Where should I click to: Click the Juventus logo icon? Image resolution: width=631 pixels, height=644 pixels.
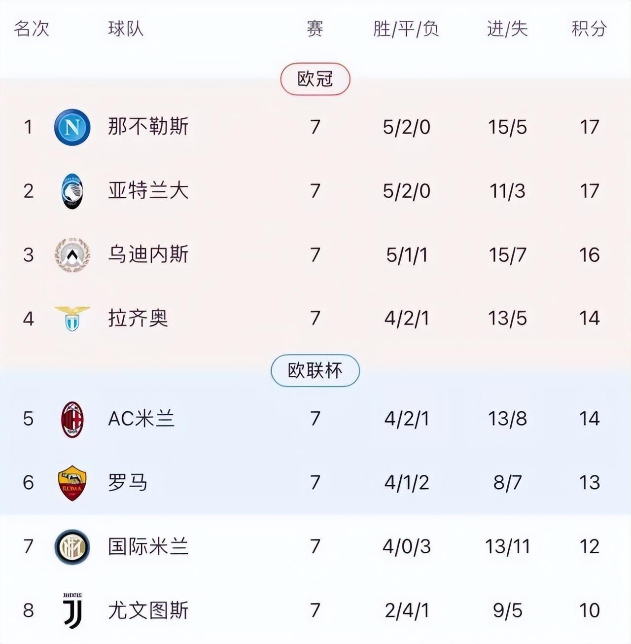72,610
